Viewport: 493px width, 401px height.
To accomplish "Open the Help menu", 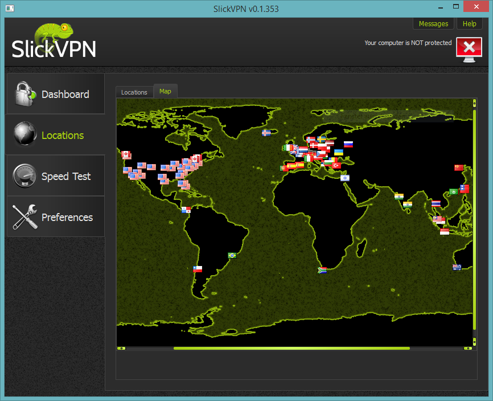I will [469, 23].
